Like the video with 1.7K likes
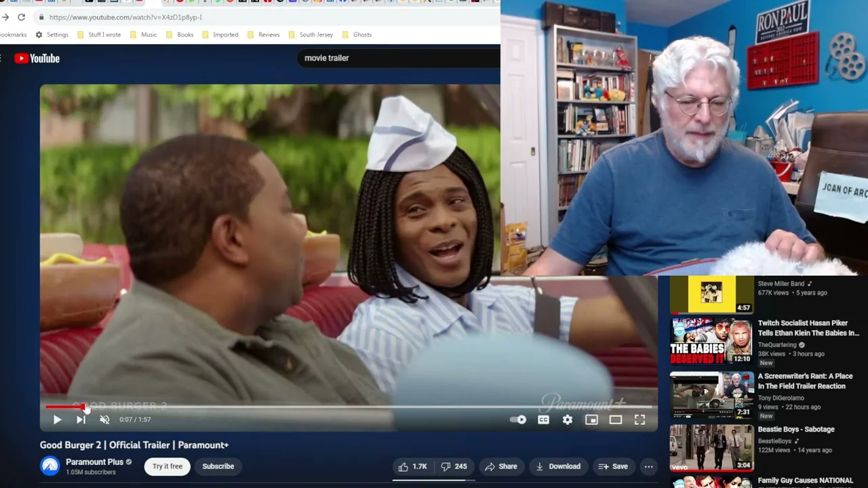The height and width of the screenshot is (488, 868). 413,466
